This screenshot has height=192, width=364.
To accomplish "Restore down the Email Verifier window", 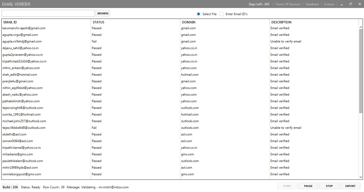I will (x=351, y=4).
